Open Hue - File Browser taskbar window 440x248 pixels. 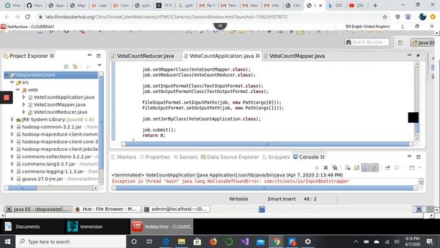(x=106, y=209)
